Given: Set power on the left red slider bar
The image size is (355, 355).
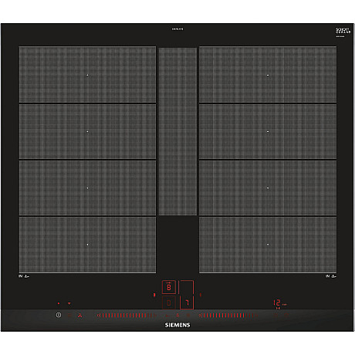Looking at the screenshot, I should (127, 315).
